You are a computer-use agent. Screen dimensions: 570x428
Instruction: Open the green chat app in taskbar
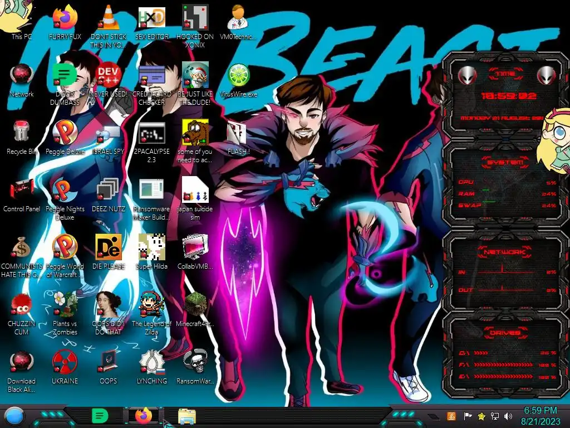(x=100, y=416)
